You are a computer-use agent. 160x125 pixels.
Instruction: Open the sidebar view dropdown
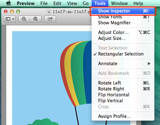[10, 19]
